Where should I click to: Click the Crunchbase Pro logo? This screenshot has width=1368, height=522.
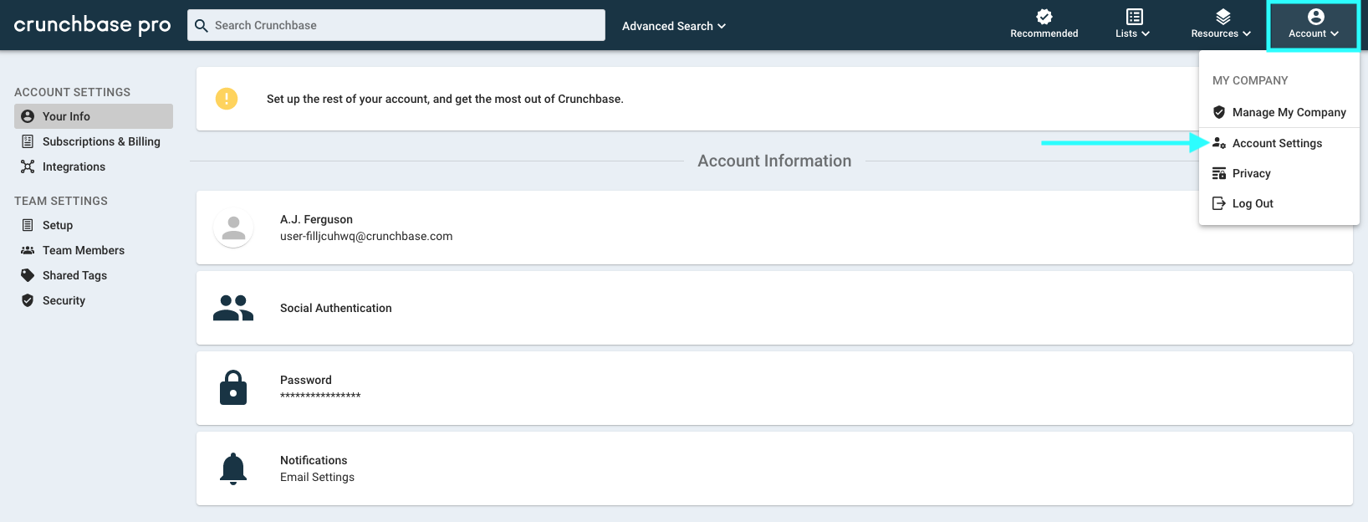(92, 25)
